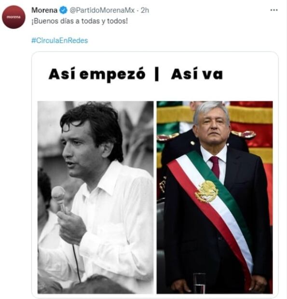Follow the #CirculaEnRedes hashtag
Screen dimensions: 287x299
point(59,41)
